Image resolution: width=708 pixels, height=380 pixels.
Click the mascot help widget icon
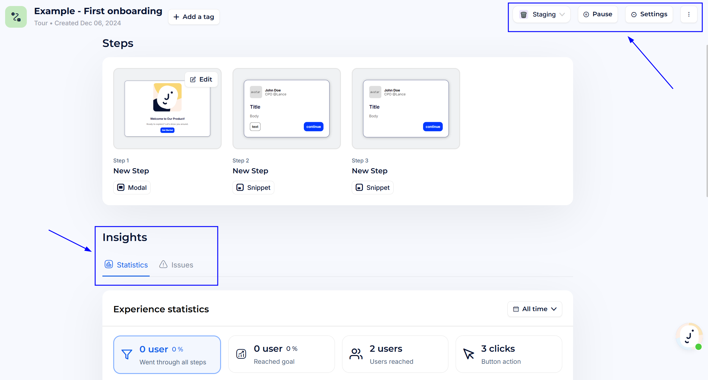(689, 336)
